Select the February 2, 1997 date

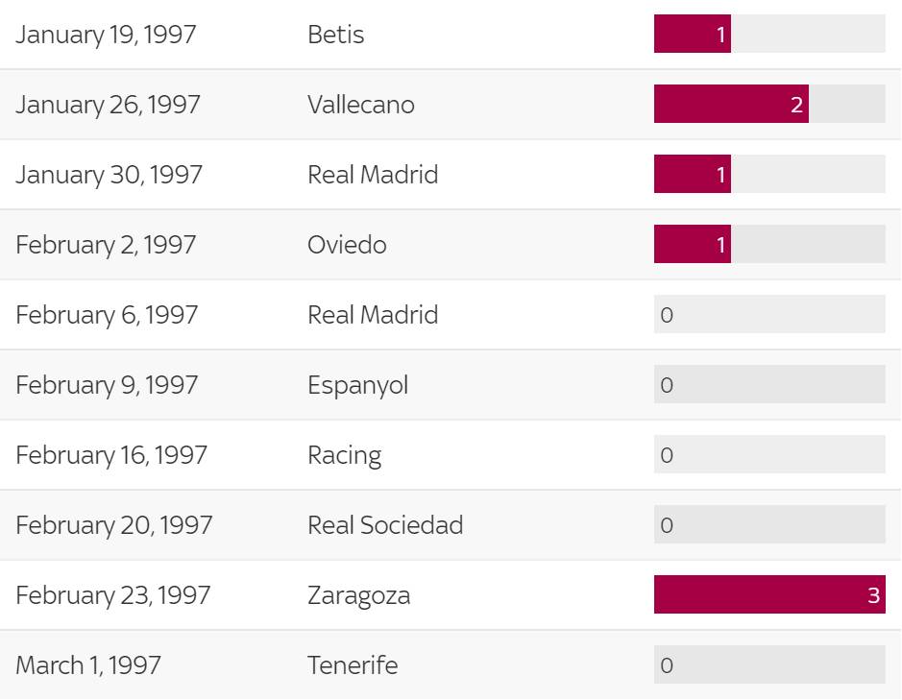coord(106,245)
